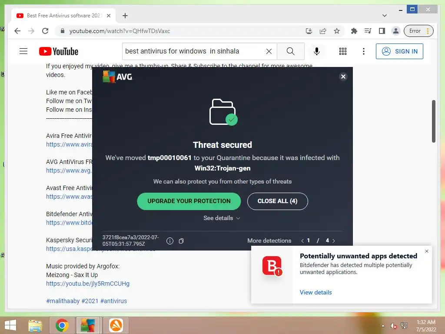
Task: Click the SIGN IN button
Action: 399,51
